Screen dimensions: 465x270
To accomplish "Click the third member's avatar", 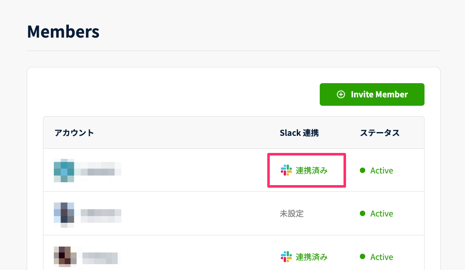I will (65, 256).
